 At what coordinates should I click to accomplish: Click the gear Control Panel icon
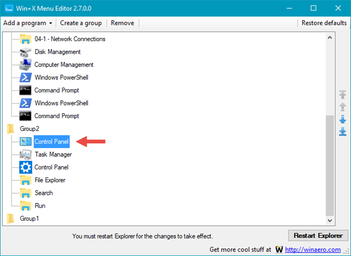(x=25, y=167)
